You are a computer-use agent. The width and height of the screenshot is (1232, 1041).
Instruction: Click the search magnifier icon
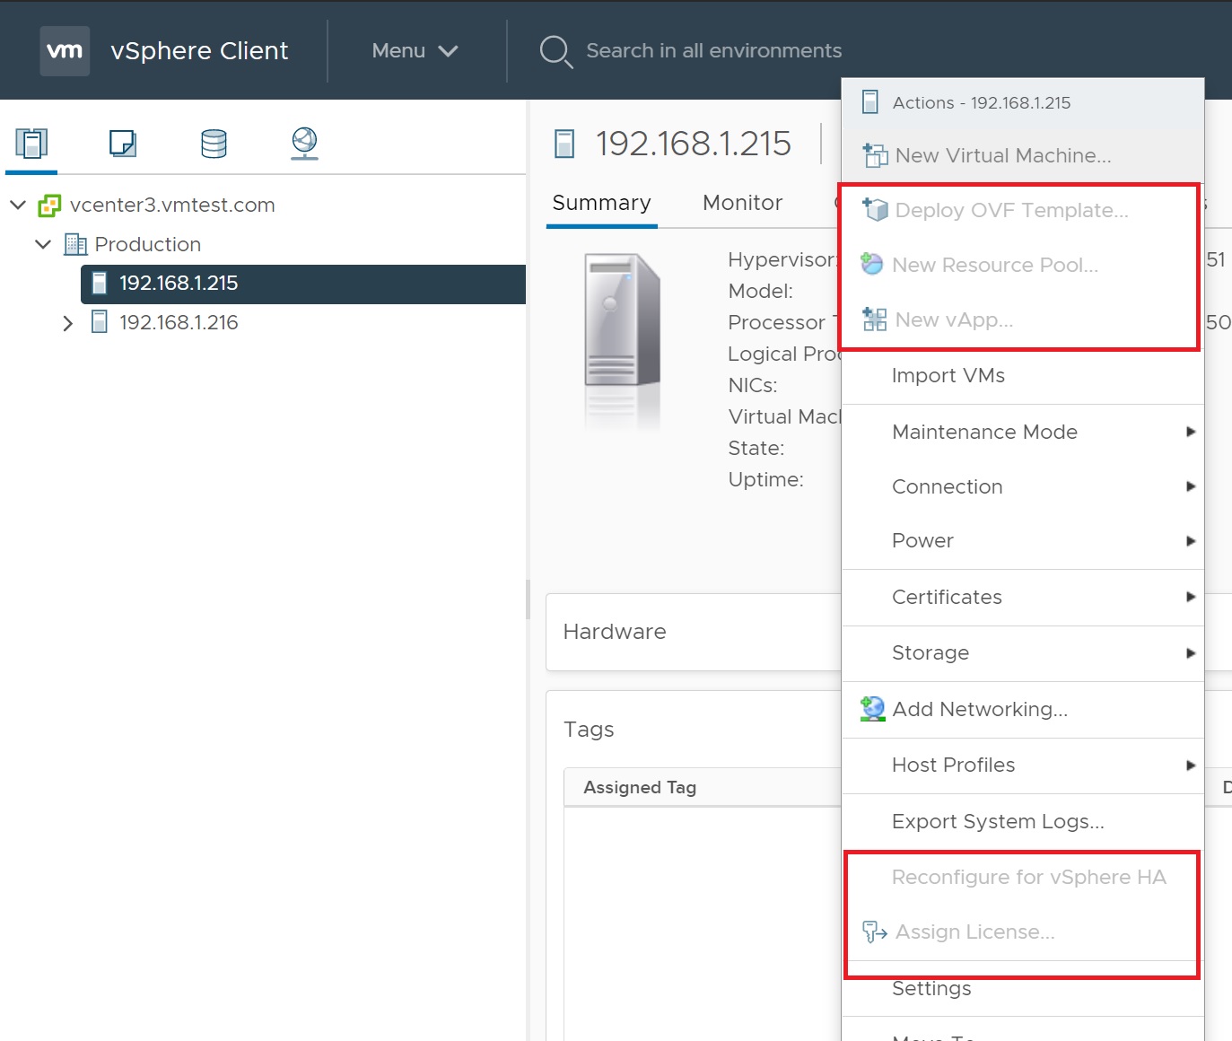click(x=555, y=52)
